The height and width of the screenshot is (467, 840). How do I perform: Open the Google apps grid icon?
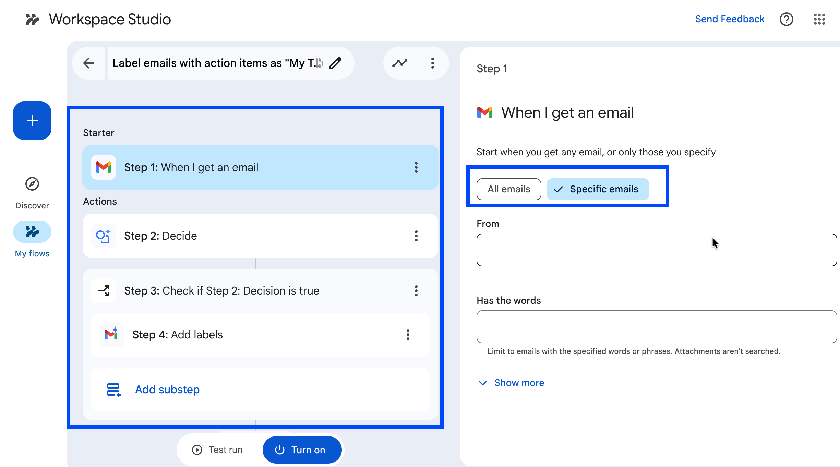(819, 19)
